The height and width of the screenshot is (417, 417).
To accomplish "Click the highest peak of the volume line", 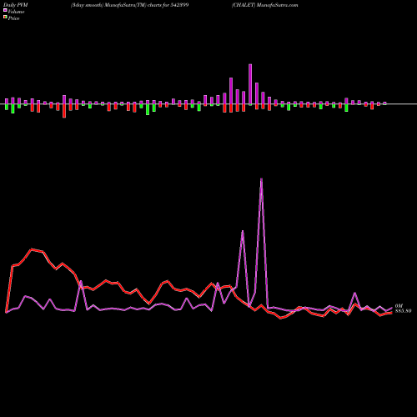I will [x=261, y=179].
